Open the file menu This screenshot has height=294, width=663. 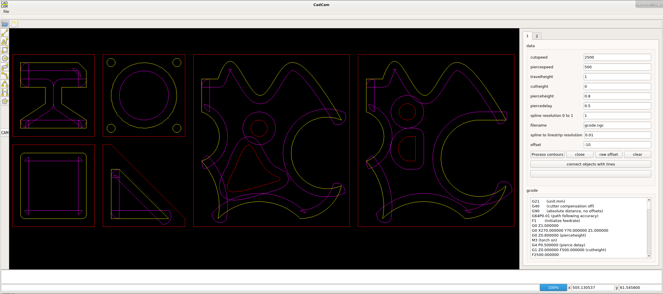(6, 11)
